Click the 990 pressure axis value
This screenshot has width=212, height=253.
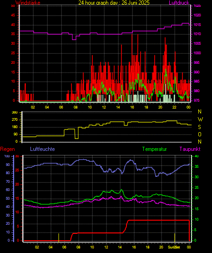(x=197, y=72)
